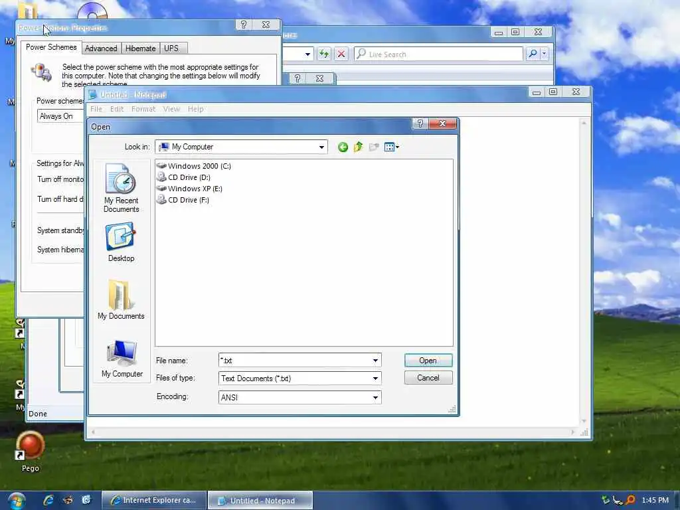The height and width of the screenshot is (510, 680).
Task: Switch to the Advanced tab
Action: pos(101,48)
